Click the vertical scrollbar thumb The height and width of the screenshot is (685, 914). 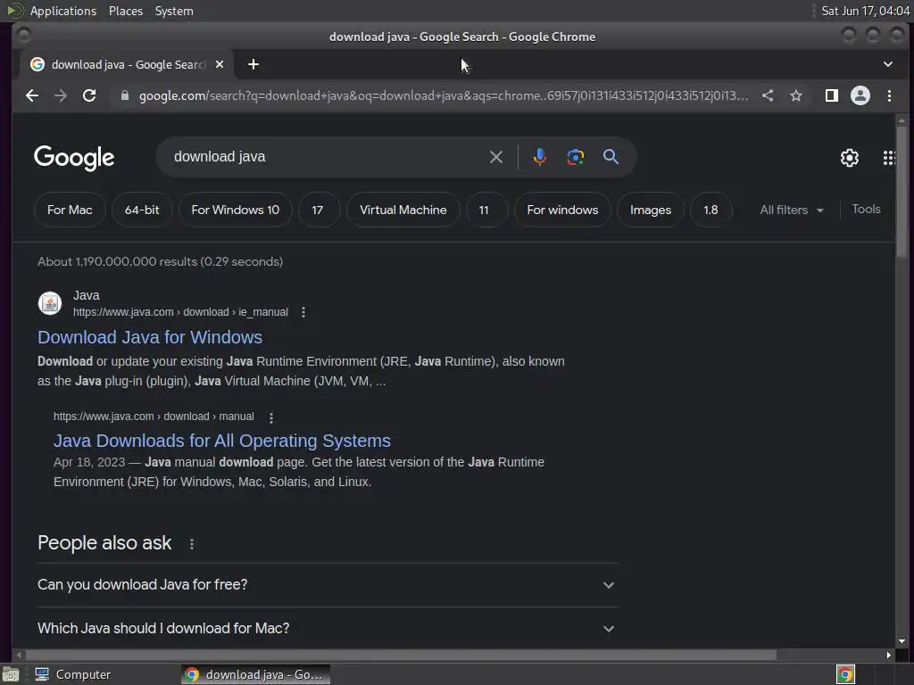click(x=902, y=193)
